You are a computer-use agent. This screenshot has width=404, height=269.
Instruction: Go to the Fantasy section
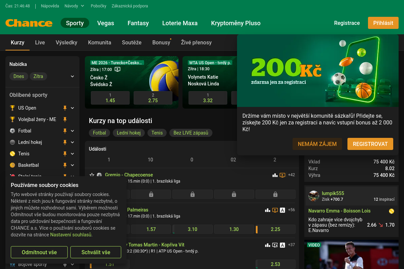(x=138, y=23)
